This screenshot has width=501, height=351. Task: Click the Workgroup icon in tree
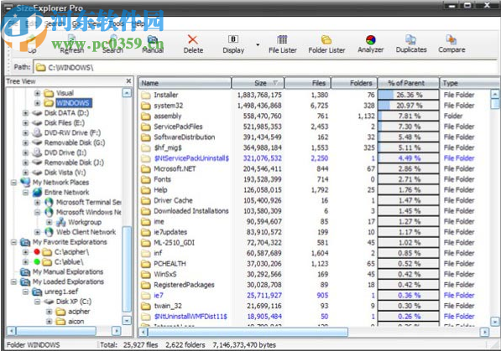click(60, 222)
